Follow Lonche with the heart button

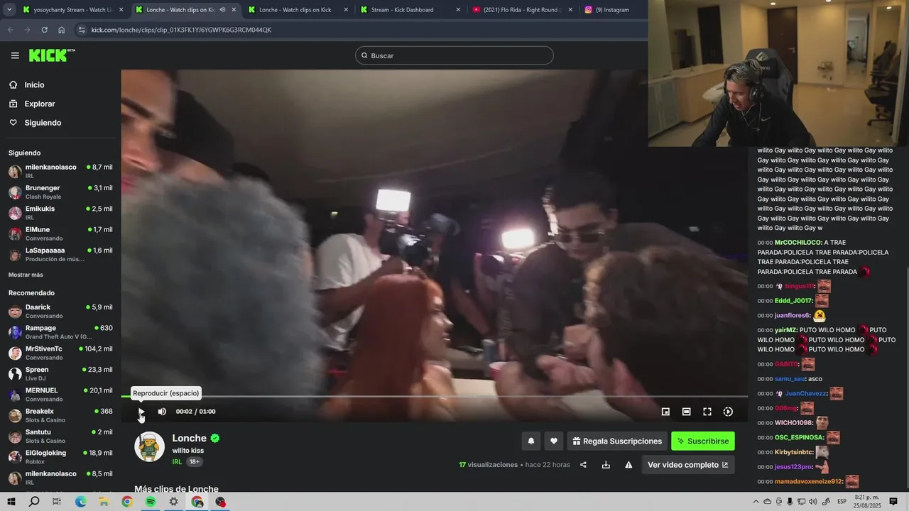point(554,441)
